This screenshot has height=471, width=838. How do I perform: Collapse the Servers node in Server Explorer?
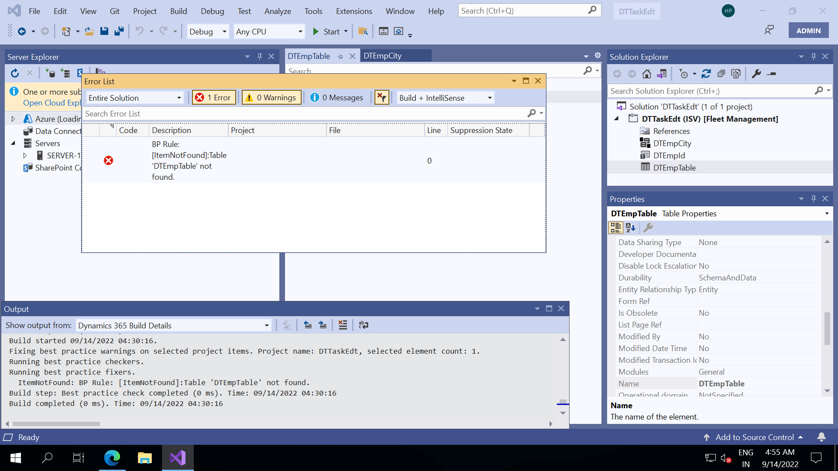coord(13,143)
